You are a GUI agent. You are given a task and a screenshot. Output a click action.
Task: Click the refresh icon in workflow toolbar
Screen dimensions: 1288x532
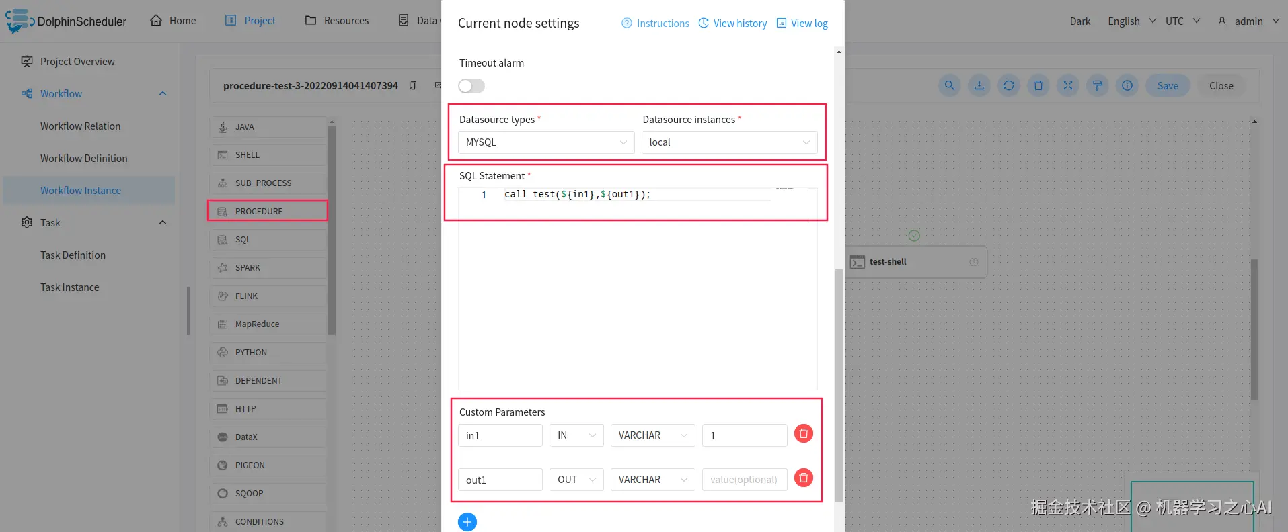1009,85
